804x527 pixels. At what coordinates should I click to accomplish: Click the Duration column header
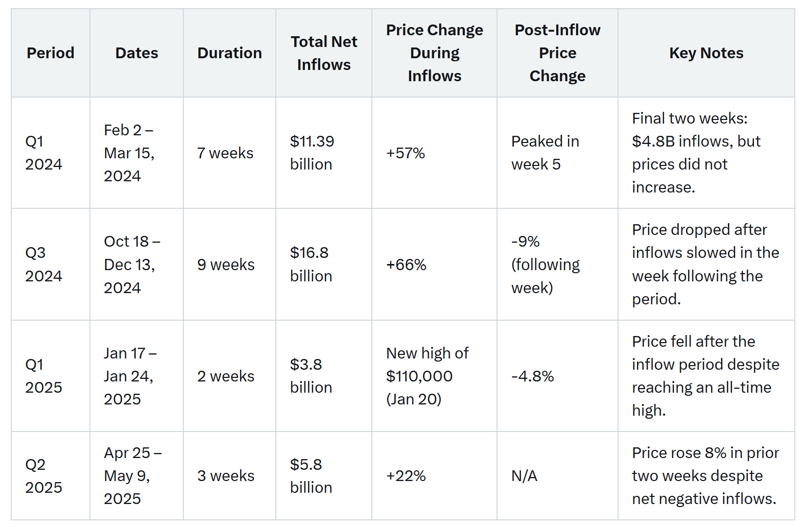coord(229,53)
